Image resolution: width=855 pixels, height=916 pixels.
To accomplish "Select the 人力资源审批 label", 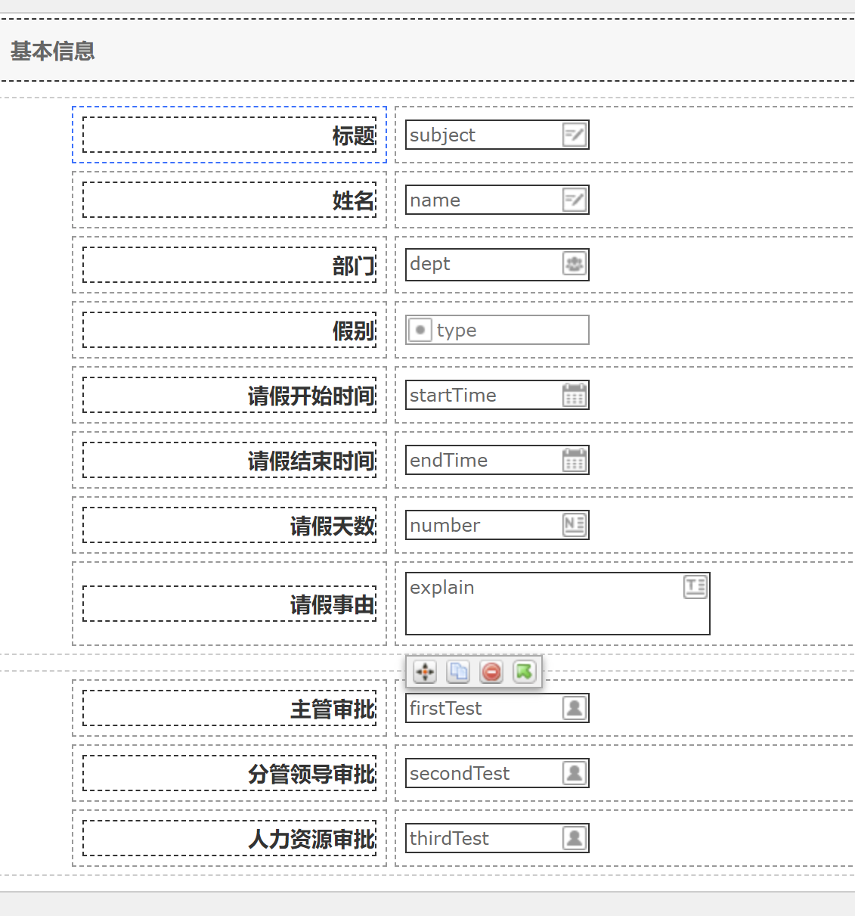I will [x=311, y=839].
